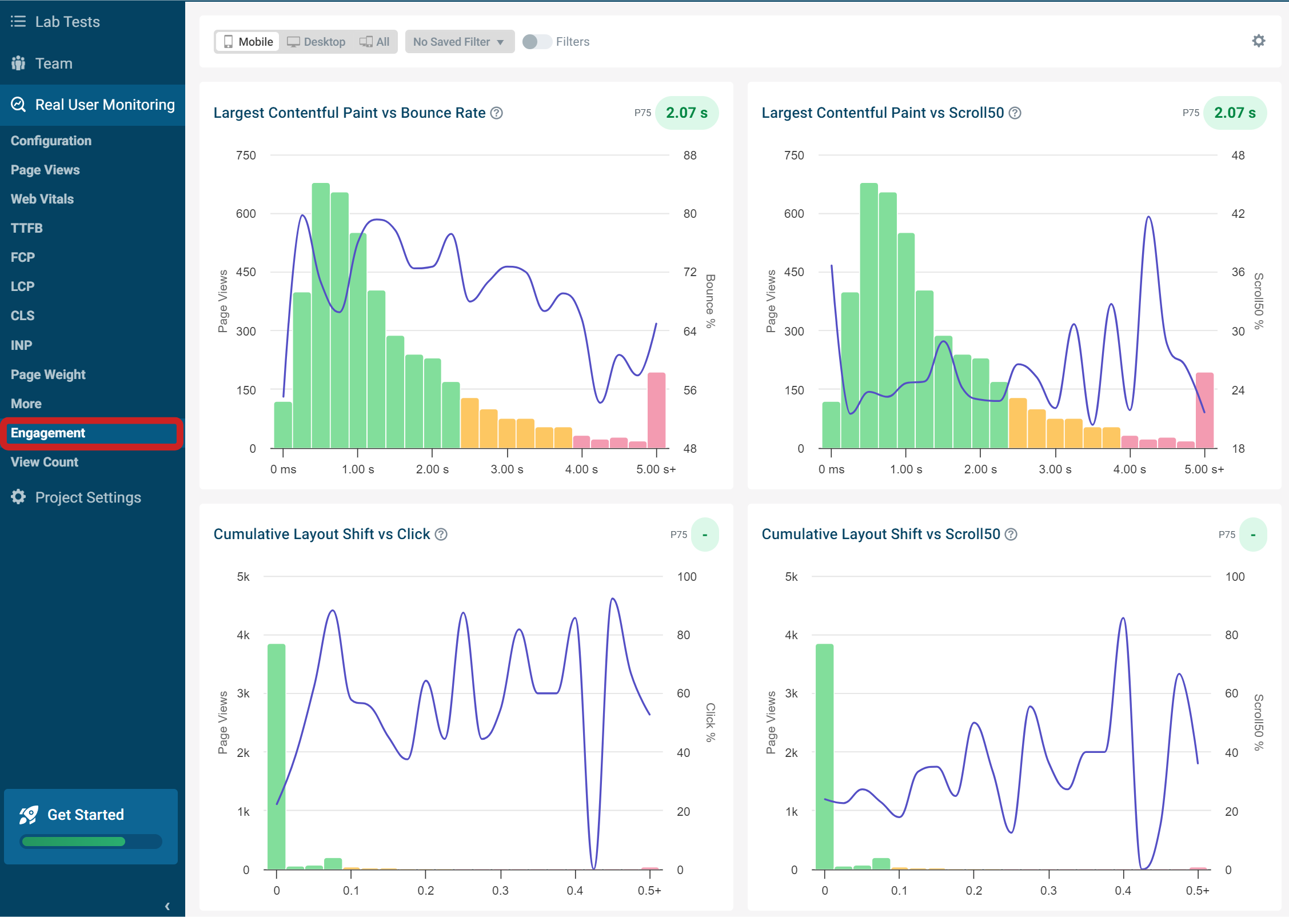Click the Project Settings gear icon
1289x917 pixels.
pos(18,497)
